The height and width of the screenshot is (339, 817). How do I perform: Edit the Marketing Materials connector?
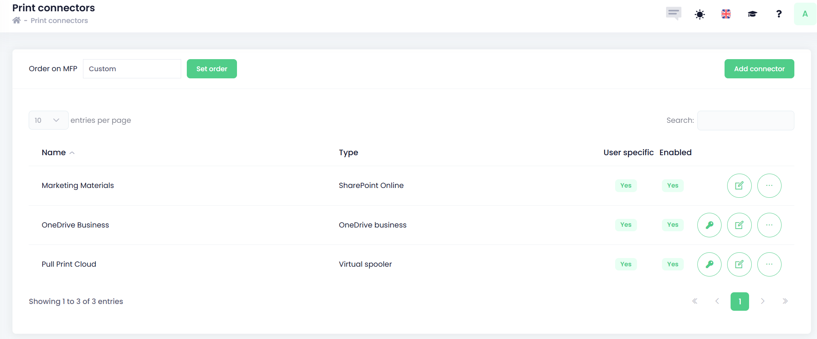(739, 186)
